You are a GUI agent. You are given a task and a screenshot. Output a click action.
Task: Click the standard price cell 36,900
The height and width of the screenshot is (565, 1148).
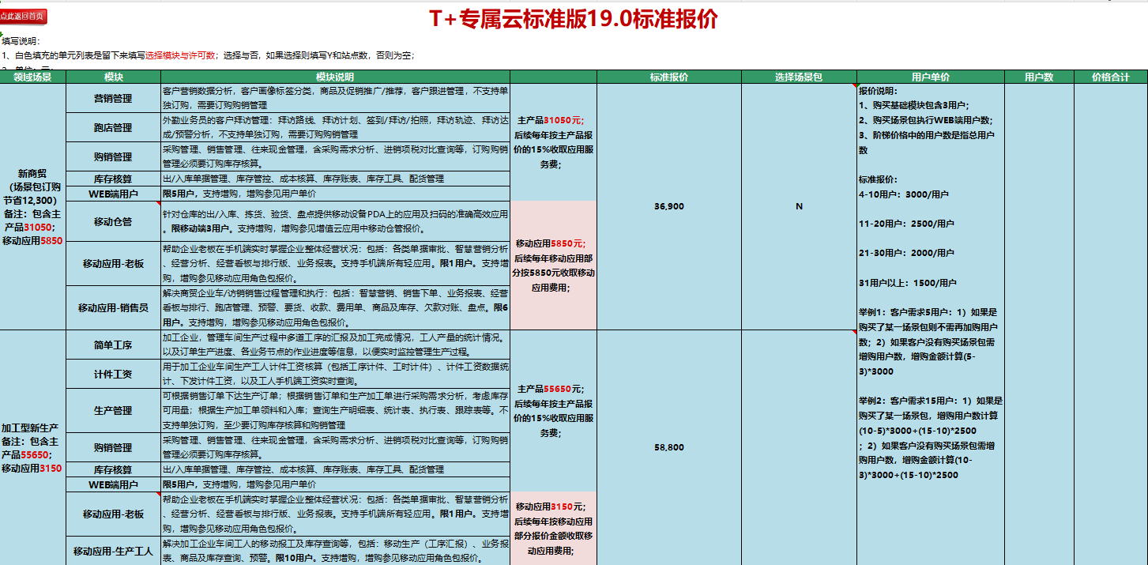pos(669,206)
